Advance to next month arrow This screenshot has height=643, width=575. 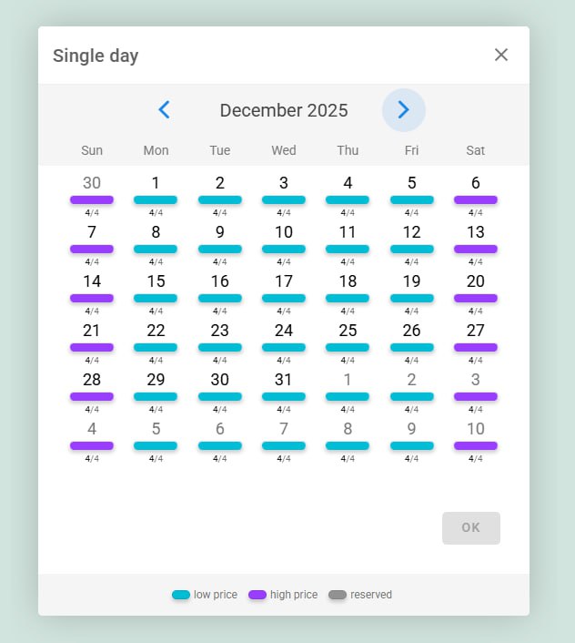tap(404, 110)
